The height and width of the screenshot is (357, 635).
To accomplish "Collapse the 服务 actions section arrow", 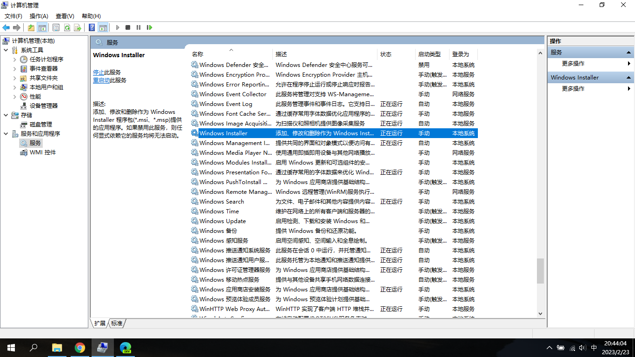I will (x=629, y=53).
